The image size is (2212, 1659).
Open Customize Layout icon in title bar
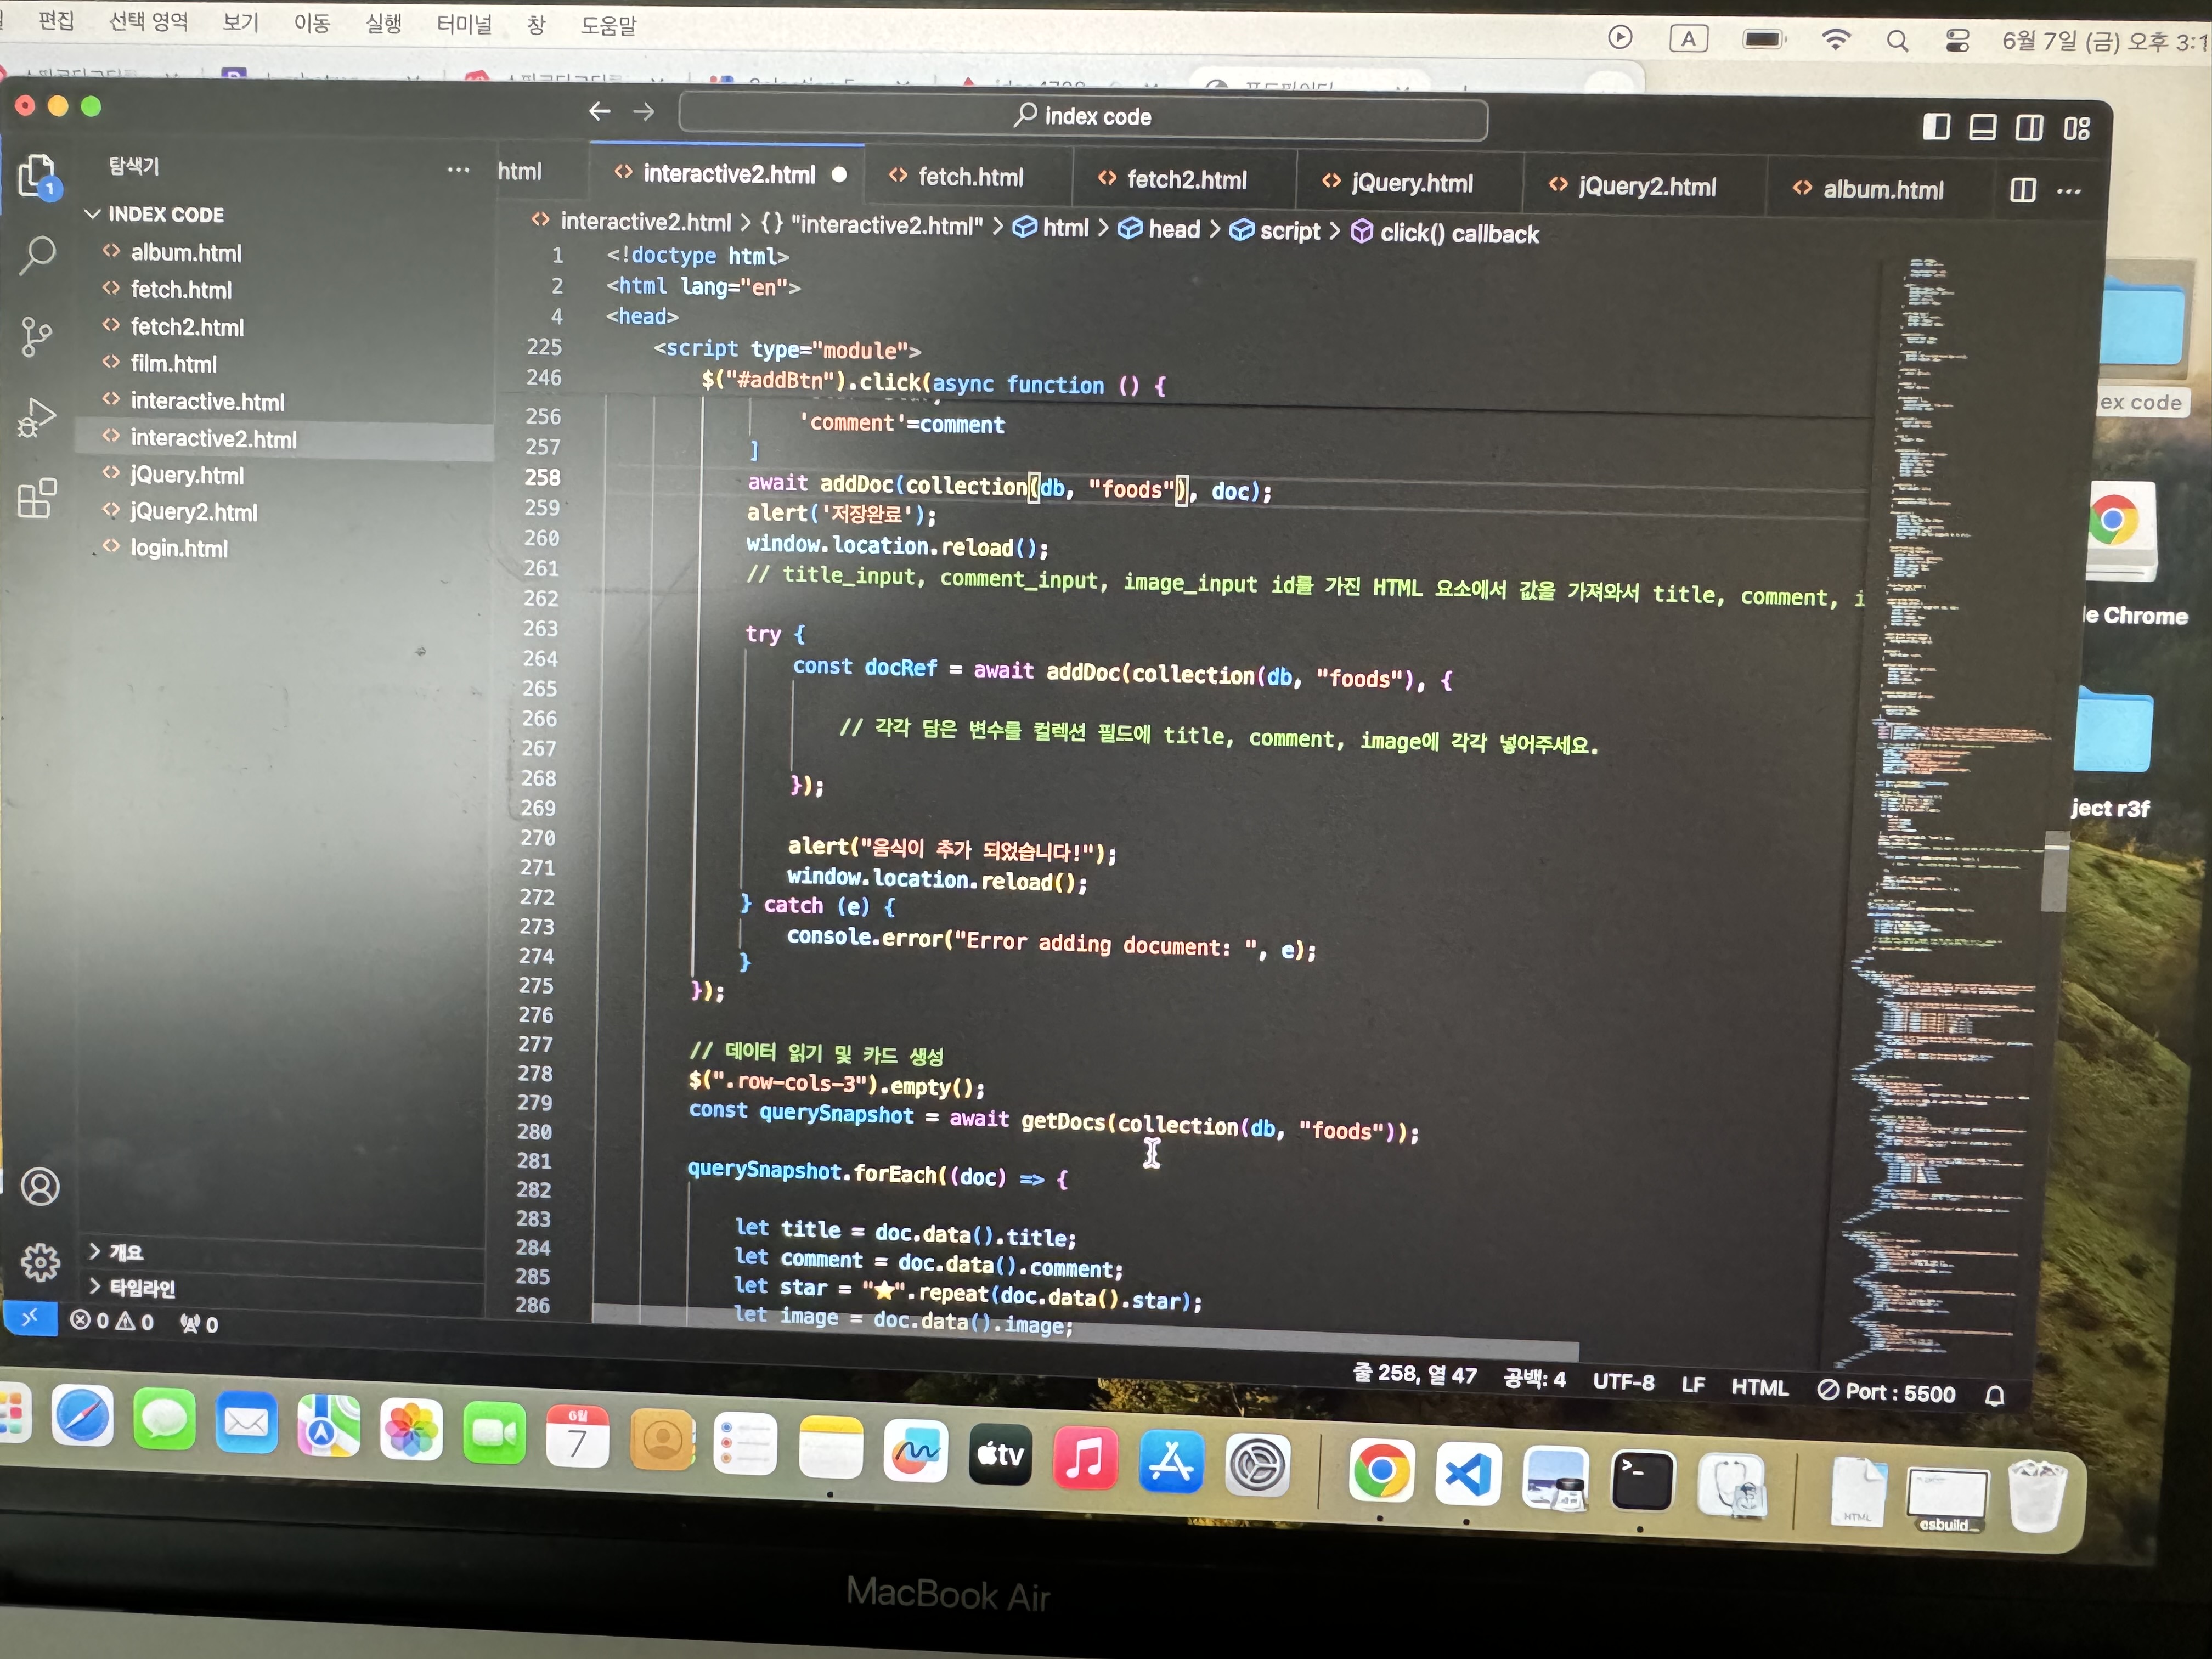click(2076, 128)
